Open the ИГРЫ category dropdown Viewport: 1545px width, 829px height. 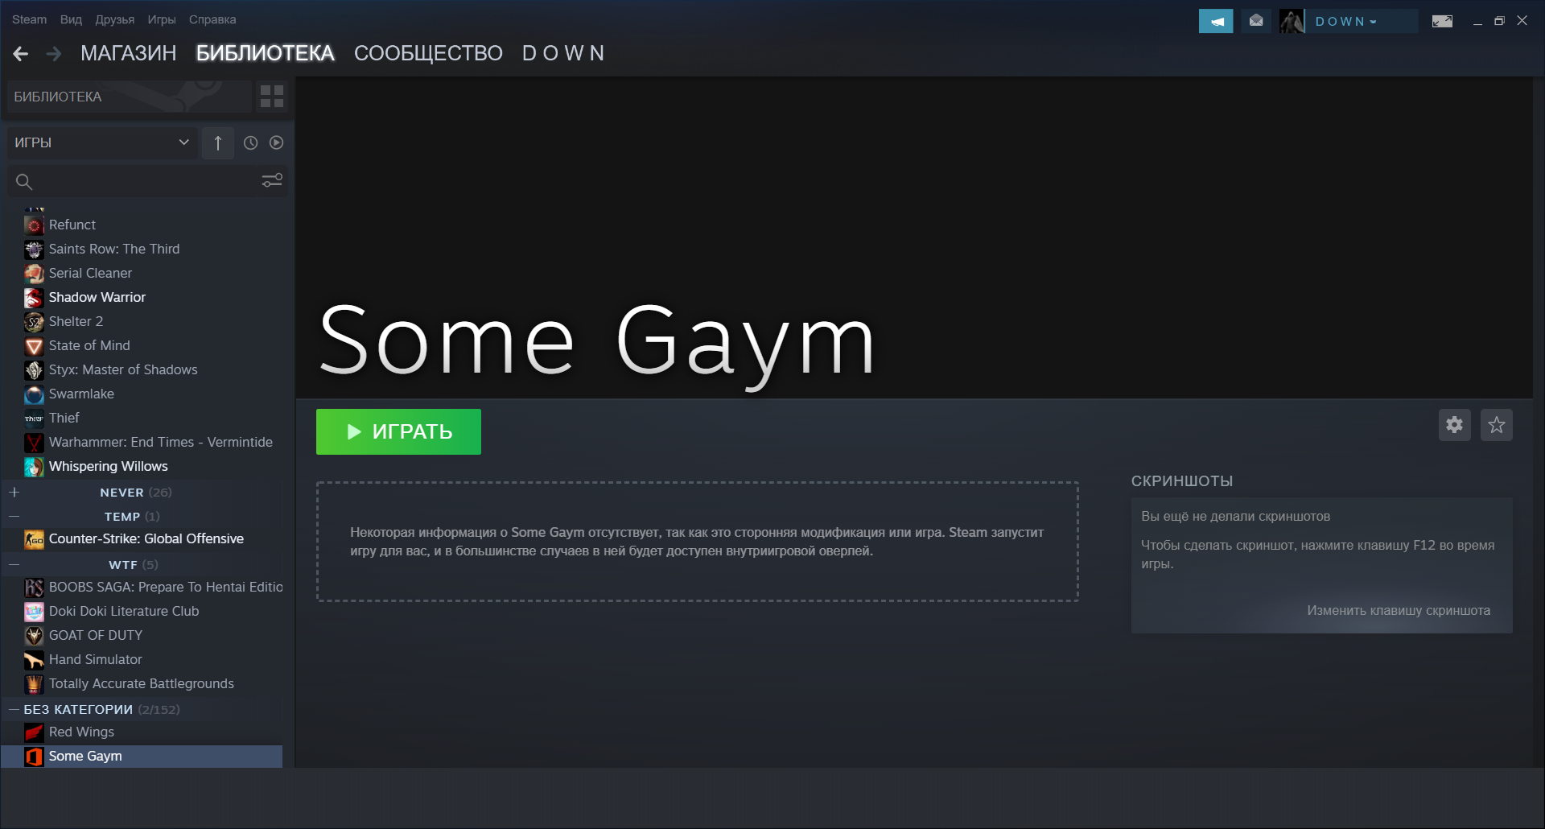(102, 142)
